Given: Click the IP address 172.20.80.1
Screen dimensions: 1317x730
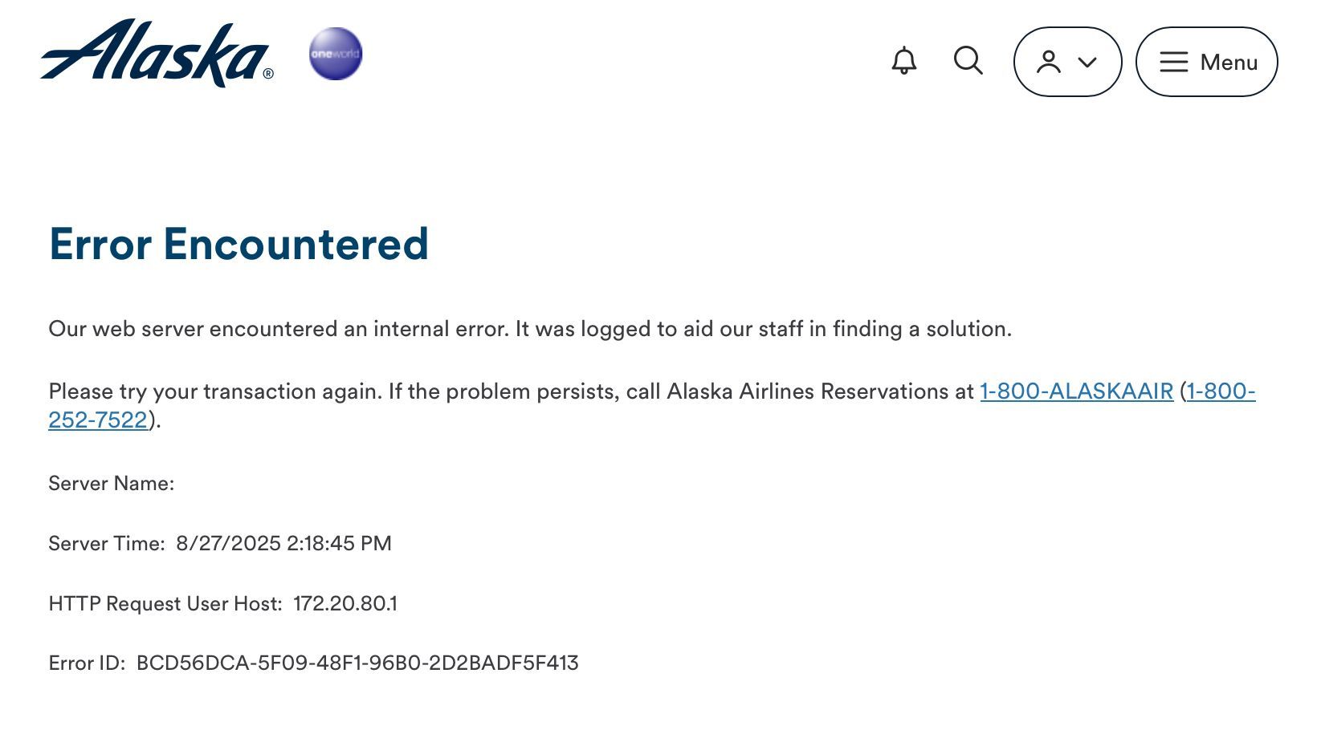Looking at the screenshot, I should click(x=345, y=604).
